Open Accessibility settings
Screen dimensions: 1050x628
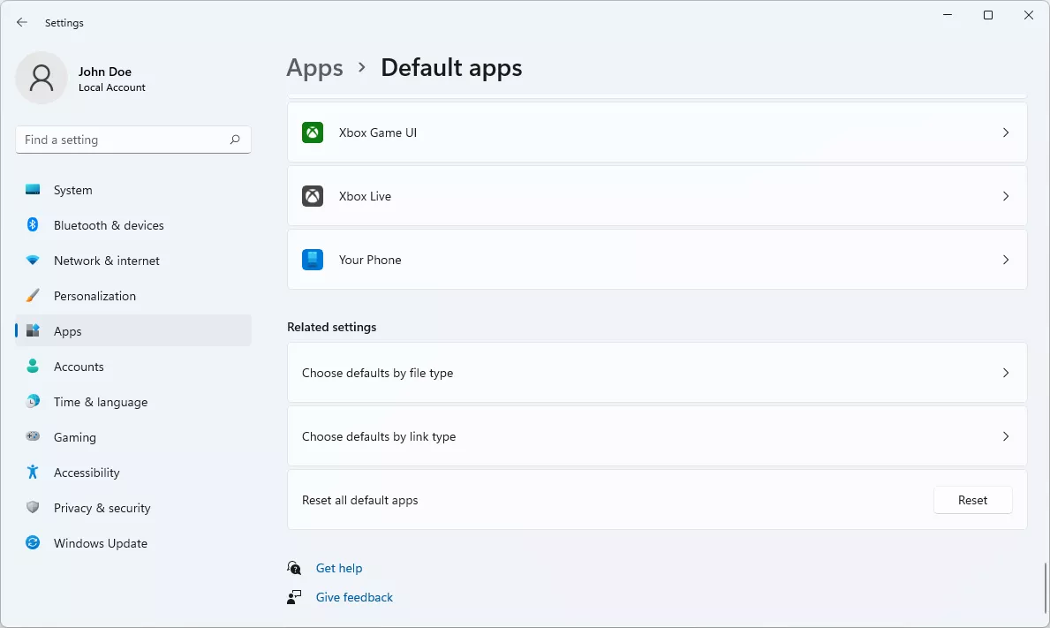tap(133, 473)
